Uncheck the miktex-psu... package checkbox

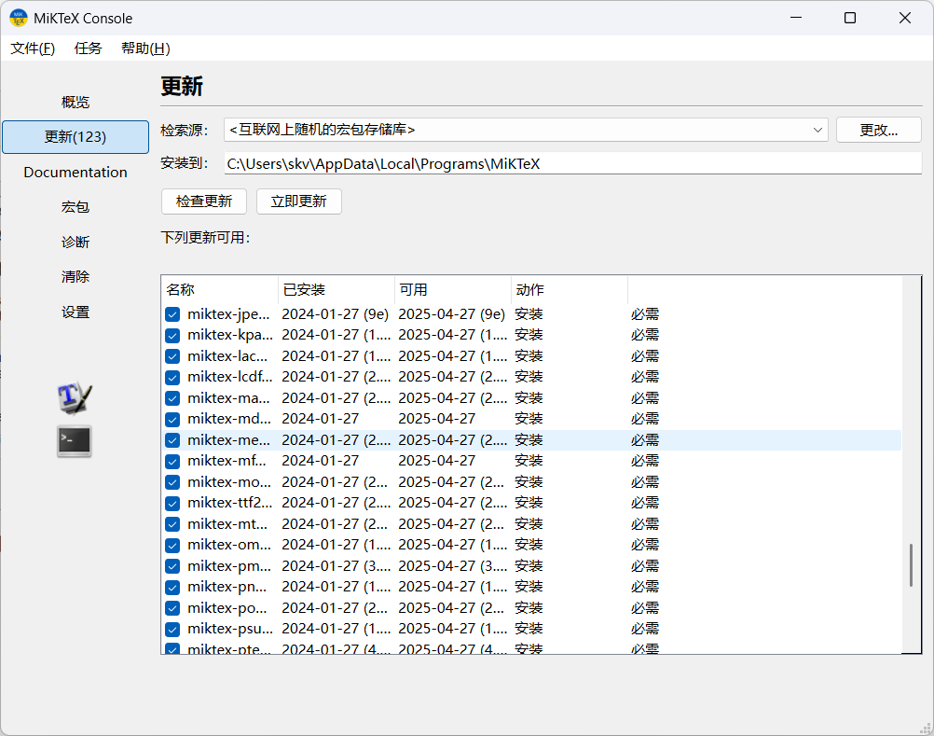tap(172, 630)
